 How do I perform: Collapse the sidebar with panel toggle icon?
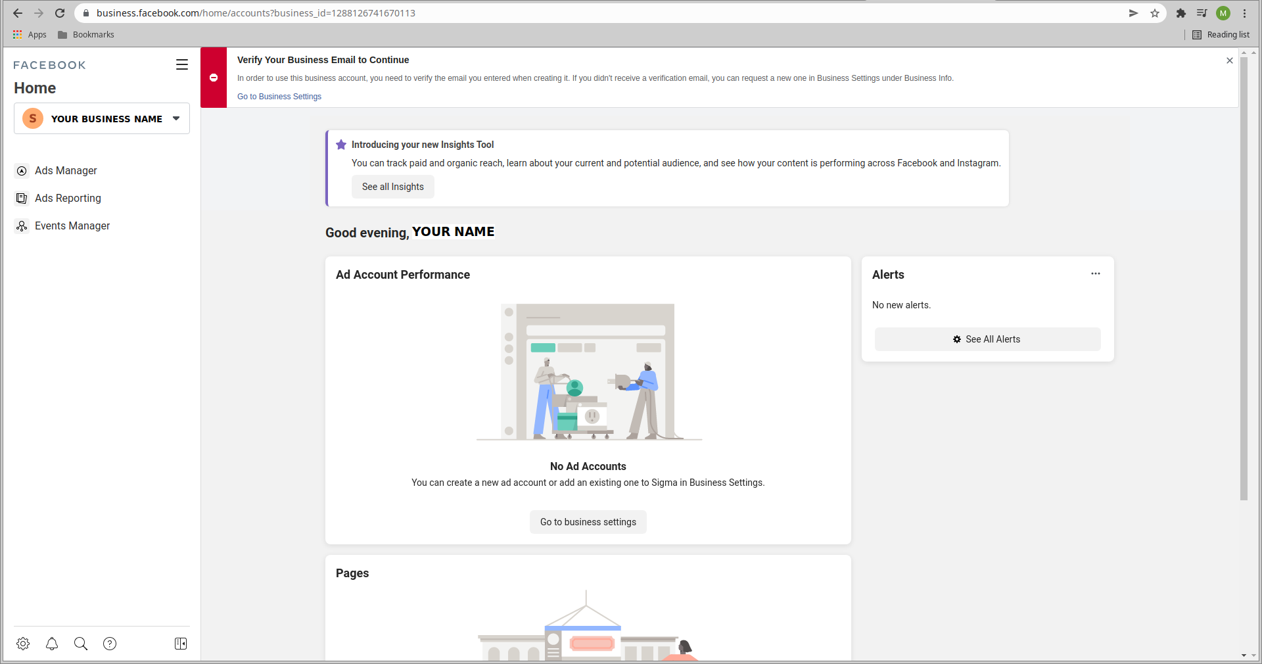[181, 644]
